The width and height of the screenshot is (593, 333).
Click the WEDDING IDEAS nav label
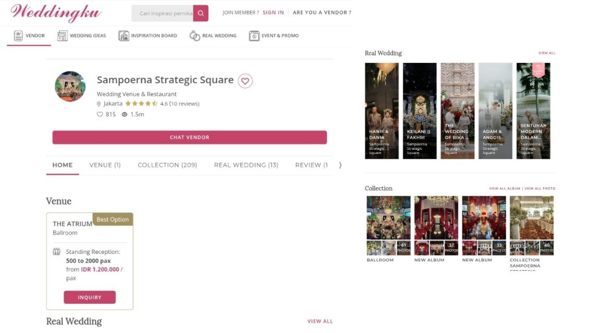pos(88,35)
